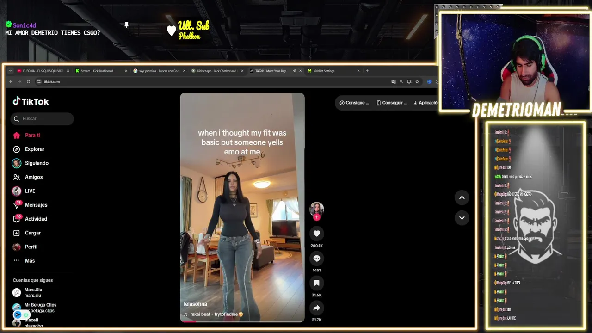This screenshot has width=592, height=333.
Task: Open site information icon in address bar
Action: (x=39, y=81)
